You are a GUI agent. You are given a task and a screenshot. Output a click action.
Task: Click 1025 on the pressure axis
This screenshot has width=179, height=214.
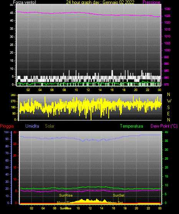(167, 16)
